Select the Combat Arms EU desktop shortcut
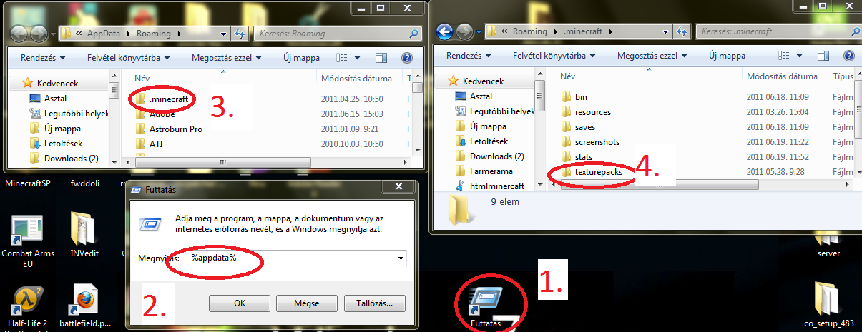The width and height of the screenshot is (862, 332). coord(27,242)
